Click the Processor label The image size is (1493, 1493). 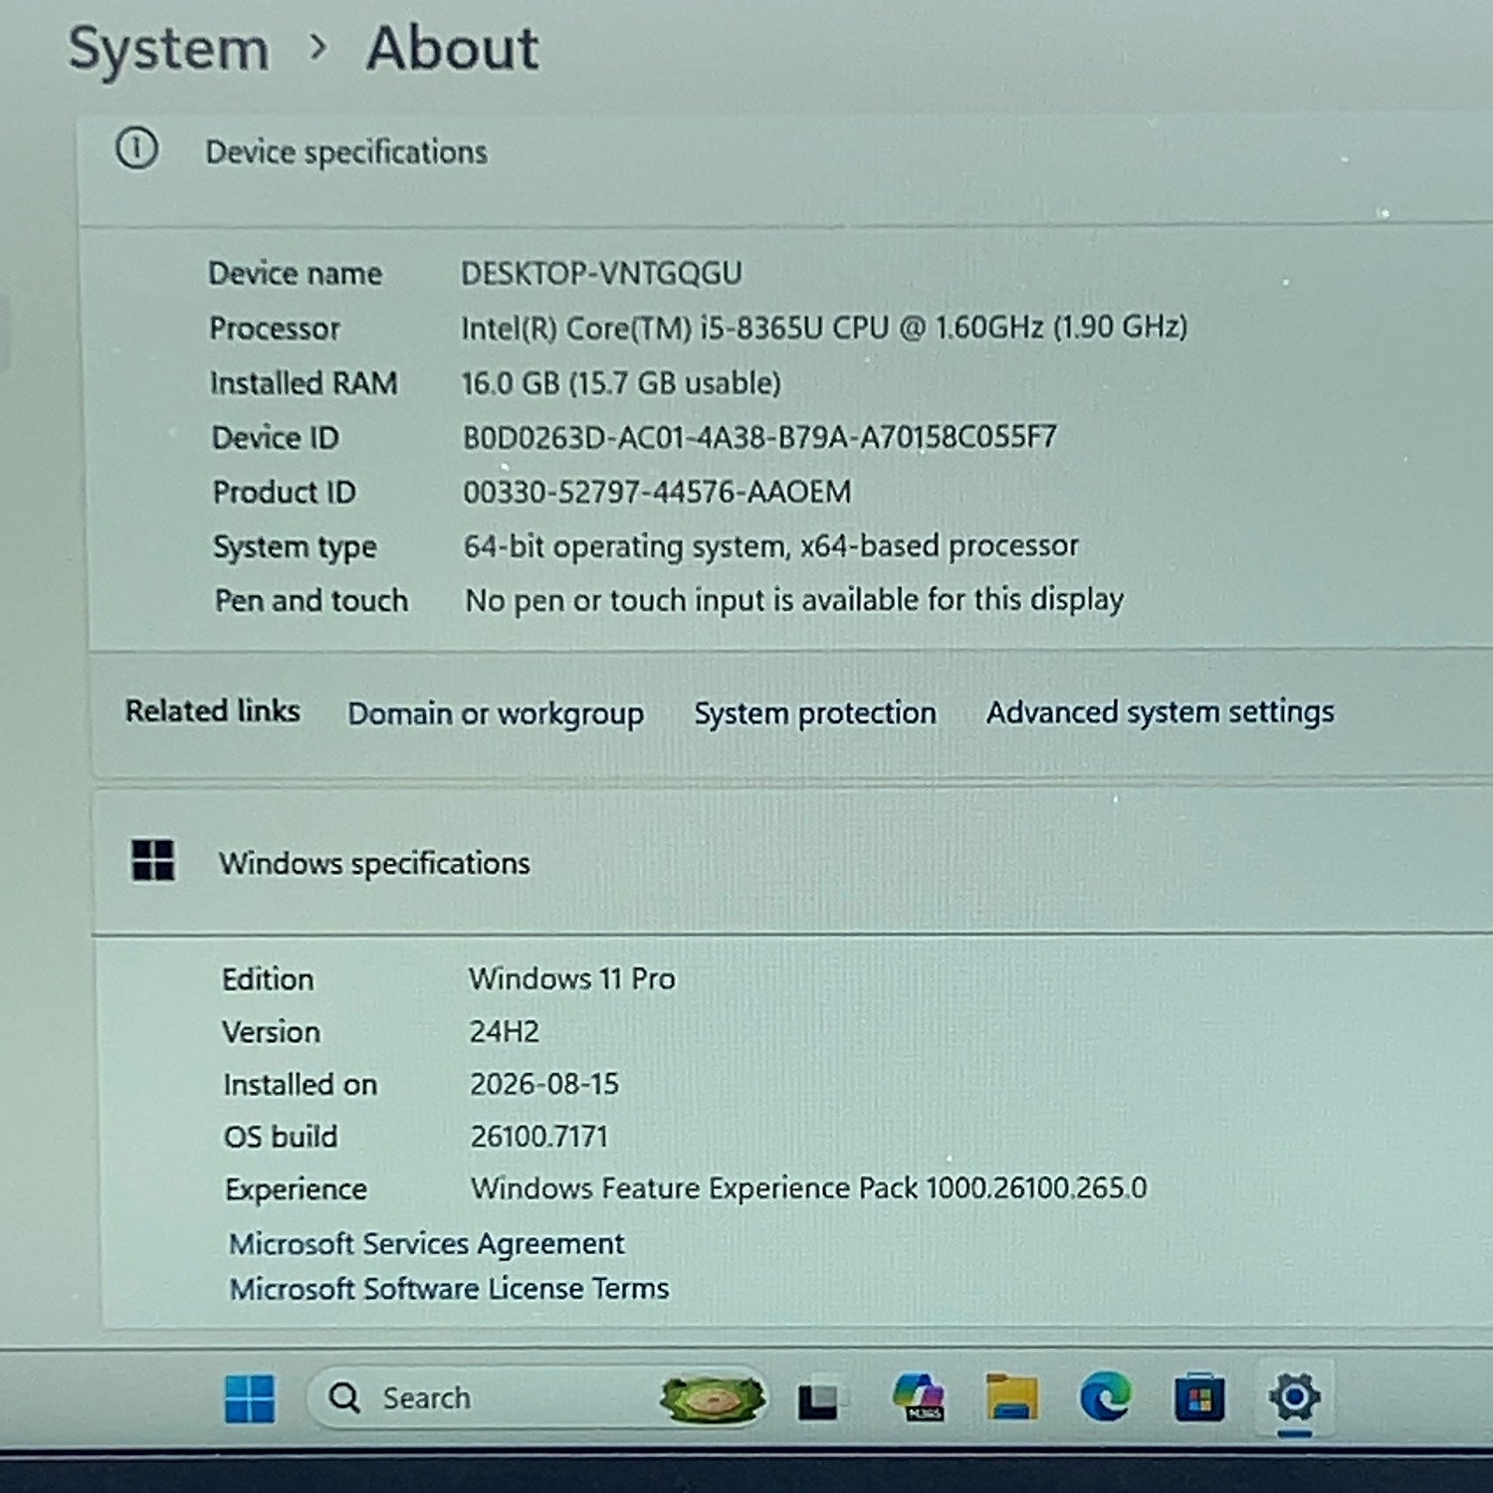pyautogui.click(x=275, y=328)
